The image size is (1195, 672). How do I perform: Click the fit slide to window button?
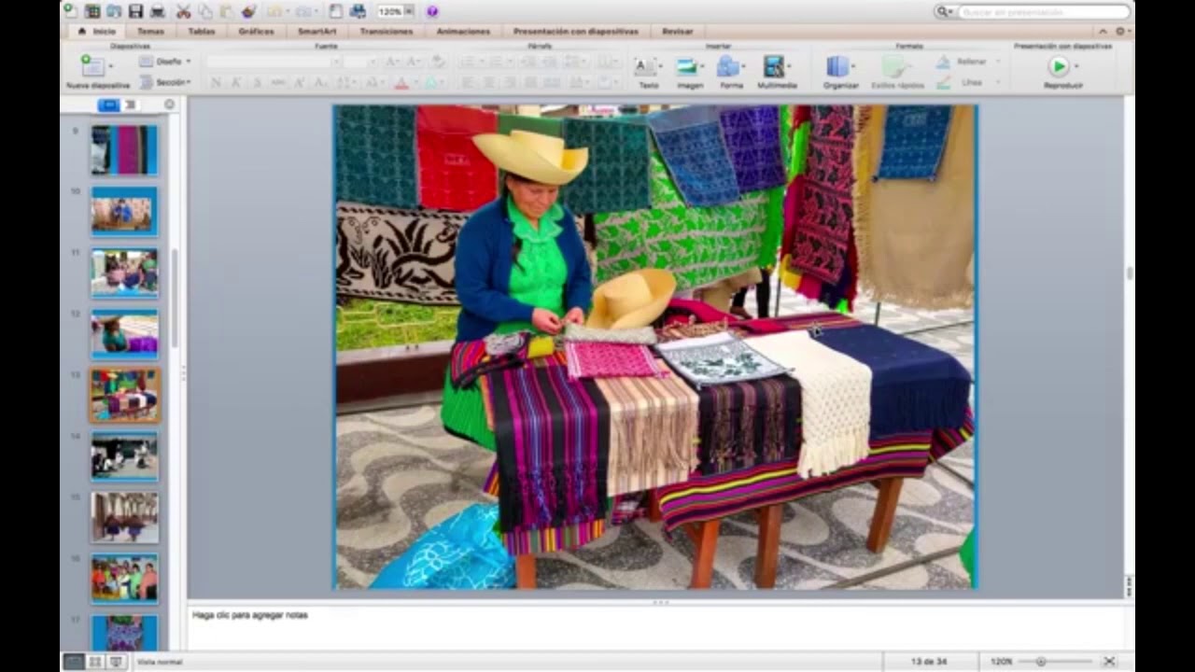click(1109, 661)
